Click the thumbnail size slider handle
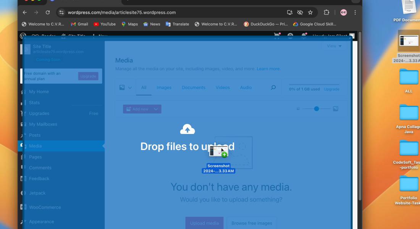Image resolution: width=420 pixels, height=229 pixels. coord(317,109)
